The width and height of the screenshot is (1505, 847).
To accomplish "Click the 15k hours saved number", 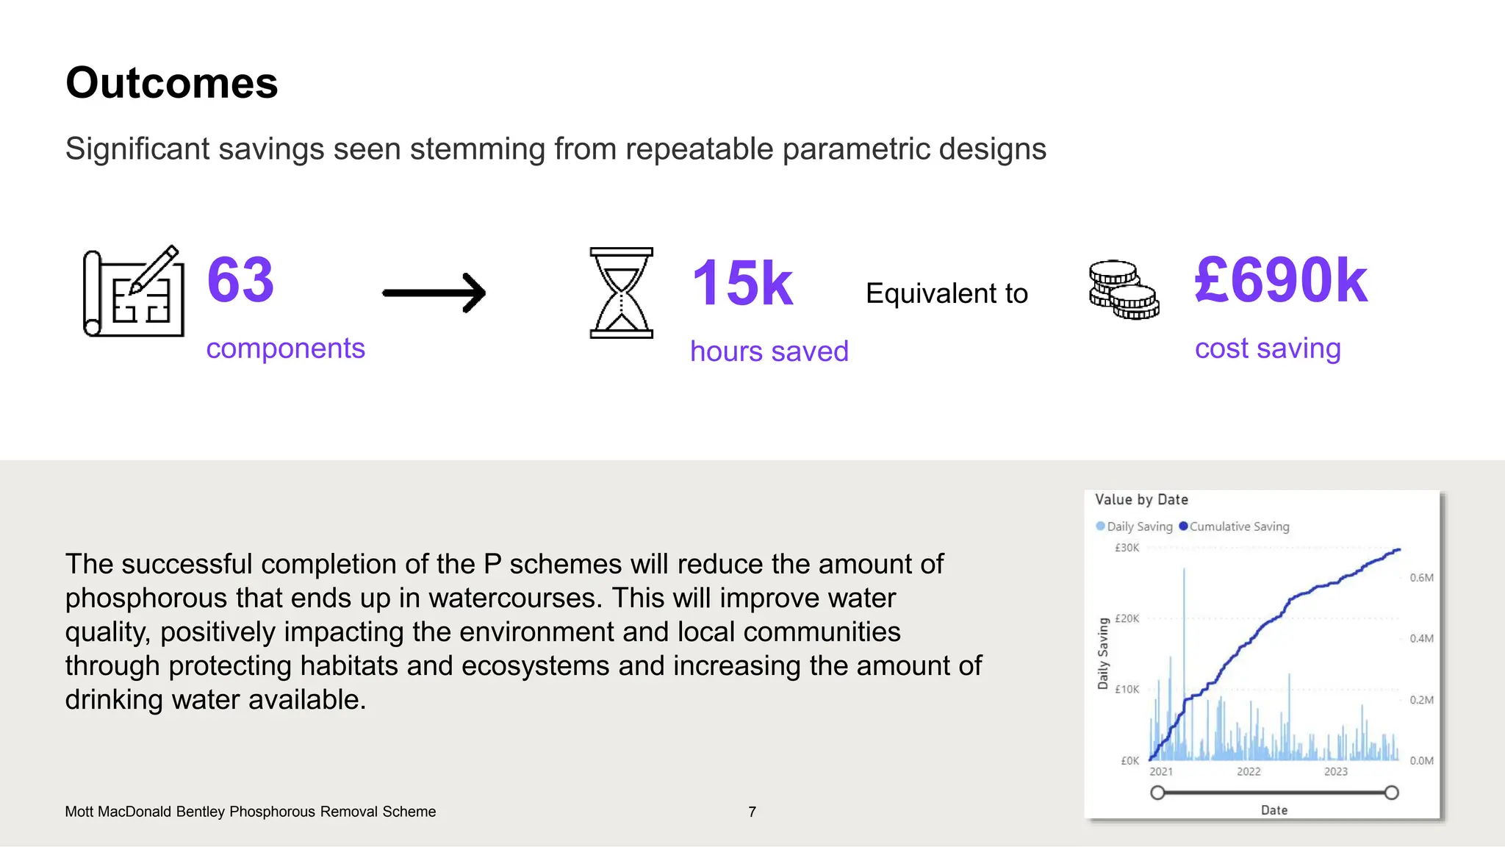I will (742, 283).
